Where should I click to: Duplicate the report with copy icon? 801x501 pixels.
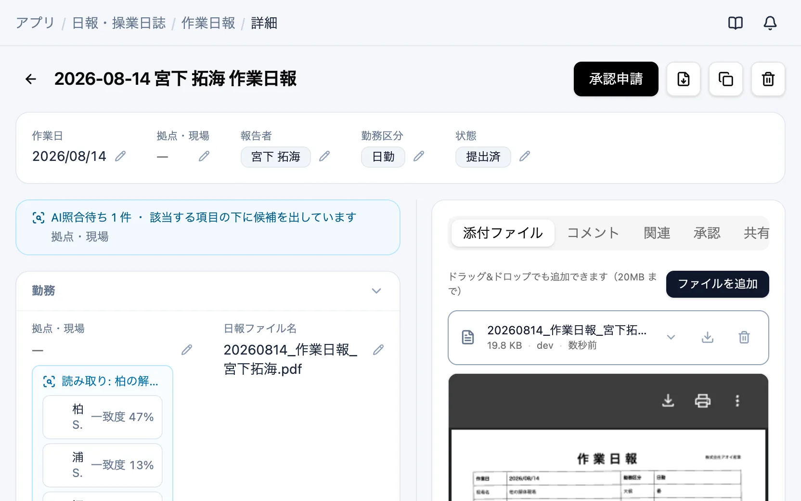725,79
